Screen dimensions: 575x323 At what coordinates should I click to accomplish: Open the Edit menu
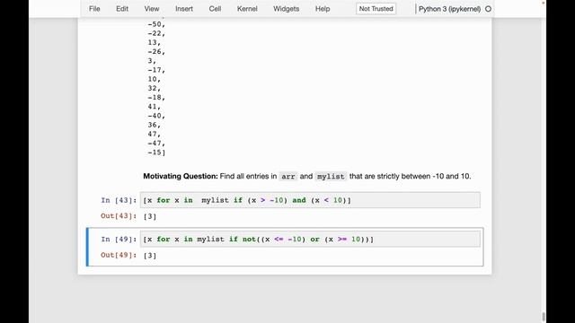click(122, 9)
